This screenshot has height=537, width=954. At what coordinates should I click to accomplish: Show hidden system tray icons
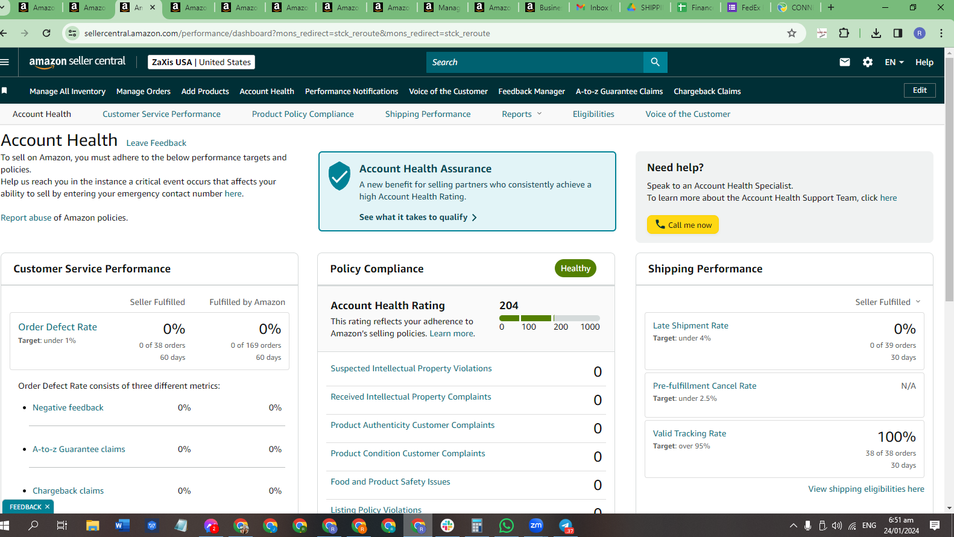(793, 526)
